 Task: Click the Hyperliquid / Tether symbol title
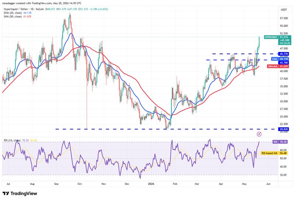pos(24,9)
